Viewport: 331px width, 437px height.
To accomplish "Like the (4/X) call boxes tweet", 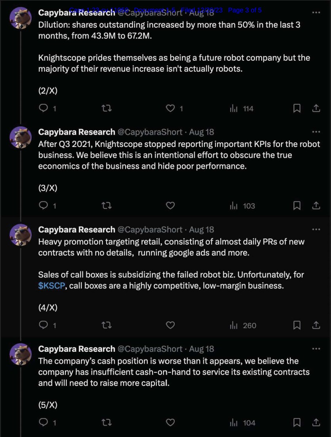I will click(170, 325).
